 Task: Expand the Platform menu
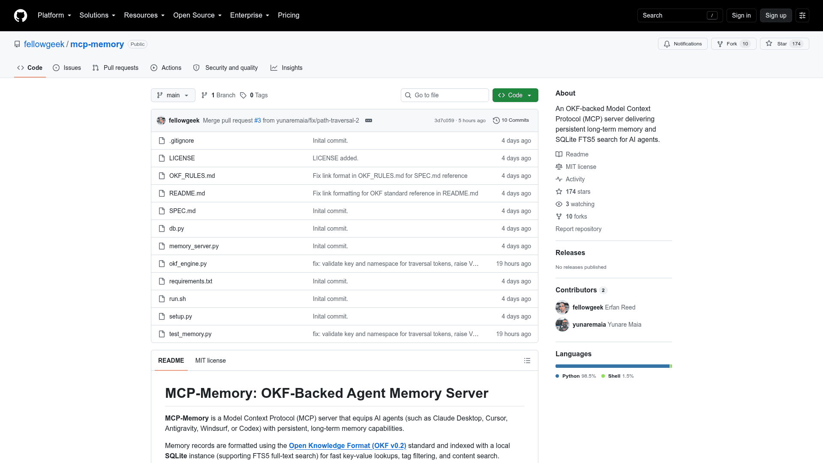point(54,15)
